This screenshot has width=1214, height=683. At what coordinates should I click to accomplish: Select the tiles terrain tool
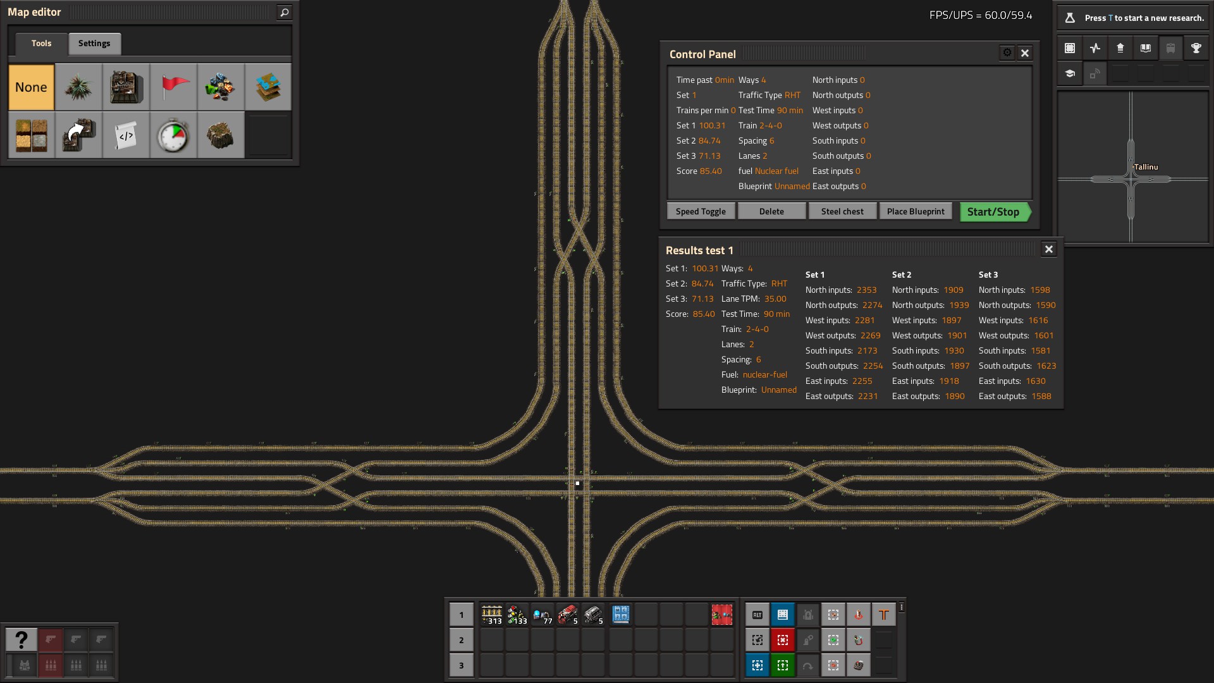31,135
